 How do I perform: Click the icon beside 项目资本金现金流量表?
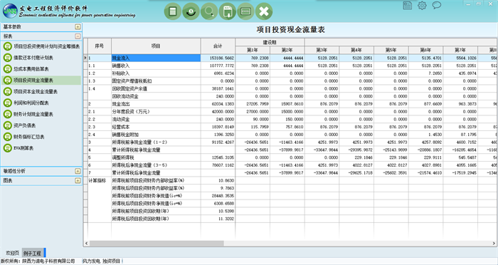click(x=7, y=92)
